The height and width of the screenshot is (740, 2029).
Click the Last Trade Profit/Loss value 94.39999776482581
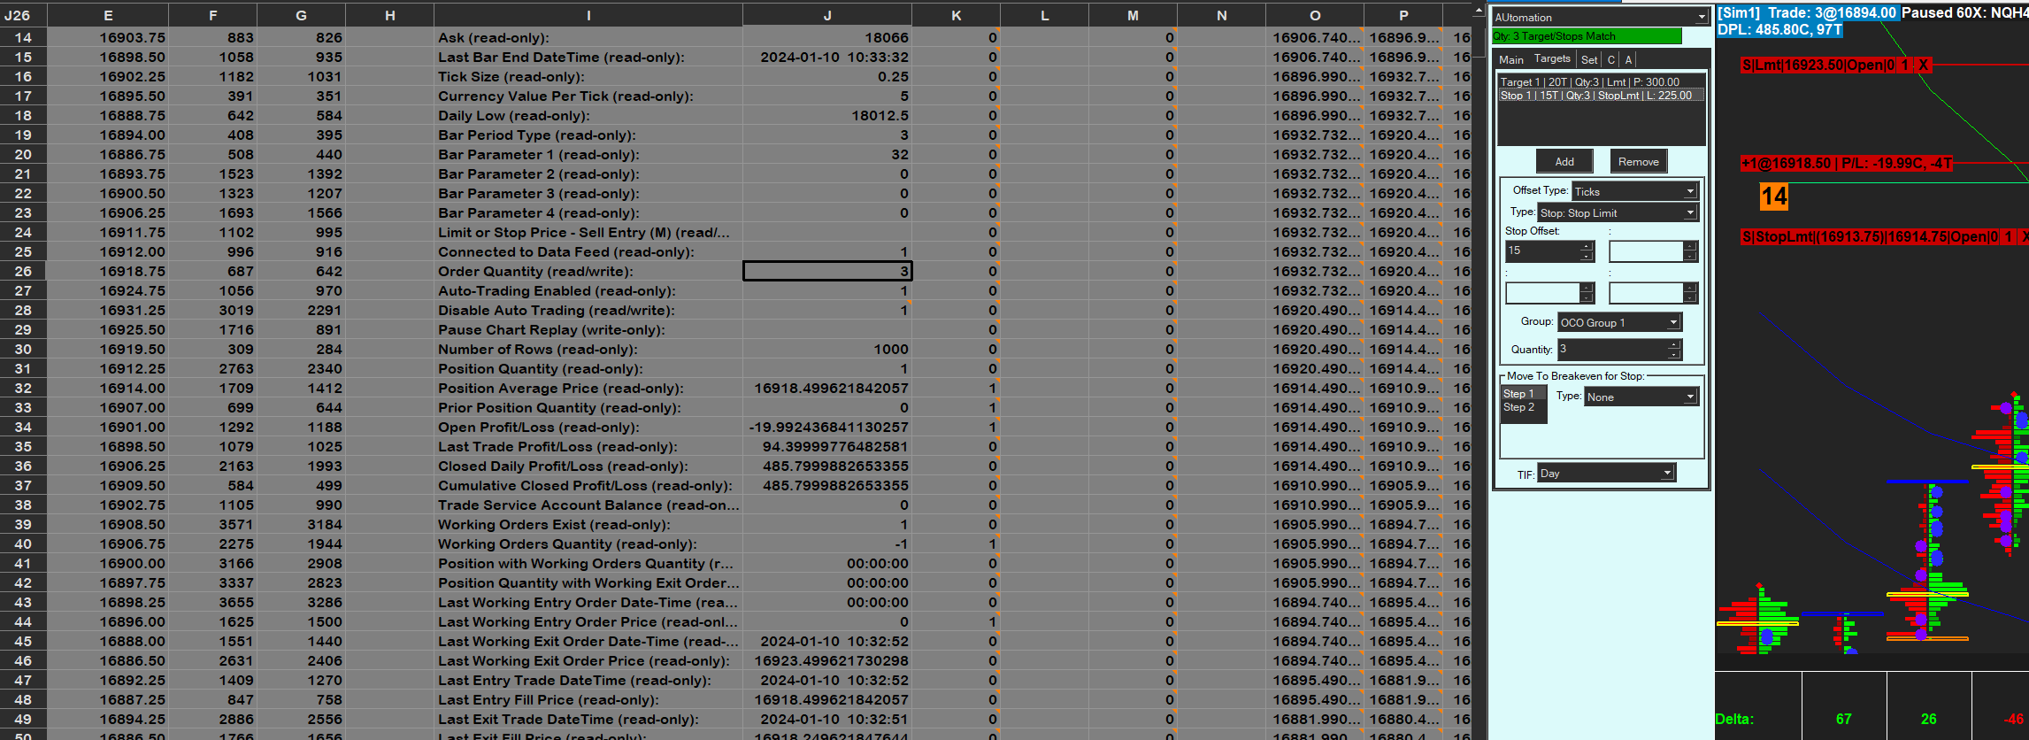[827, 447]
